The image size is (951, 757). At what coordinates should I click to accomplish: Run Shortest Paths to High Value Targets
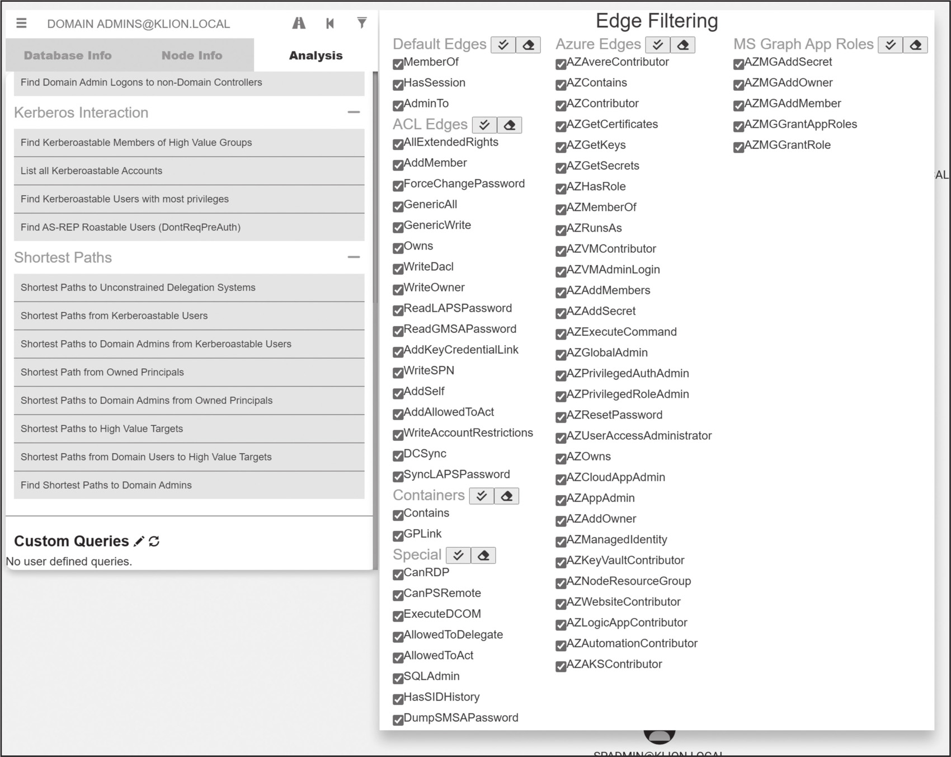189,429
